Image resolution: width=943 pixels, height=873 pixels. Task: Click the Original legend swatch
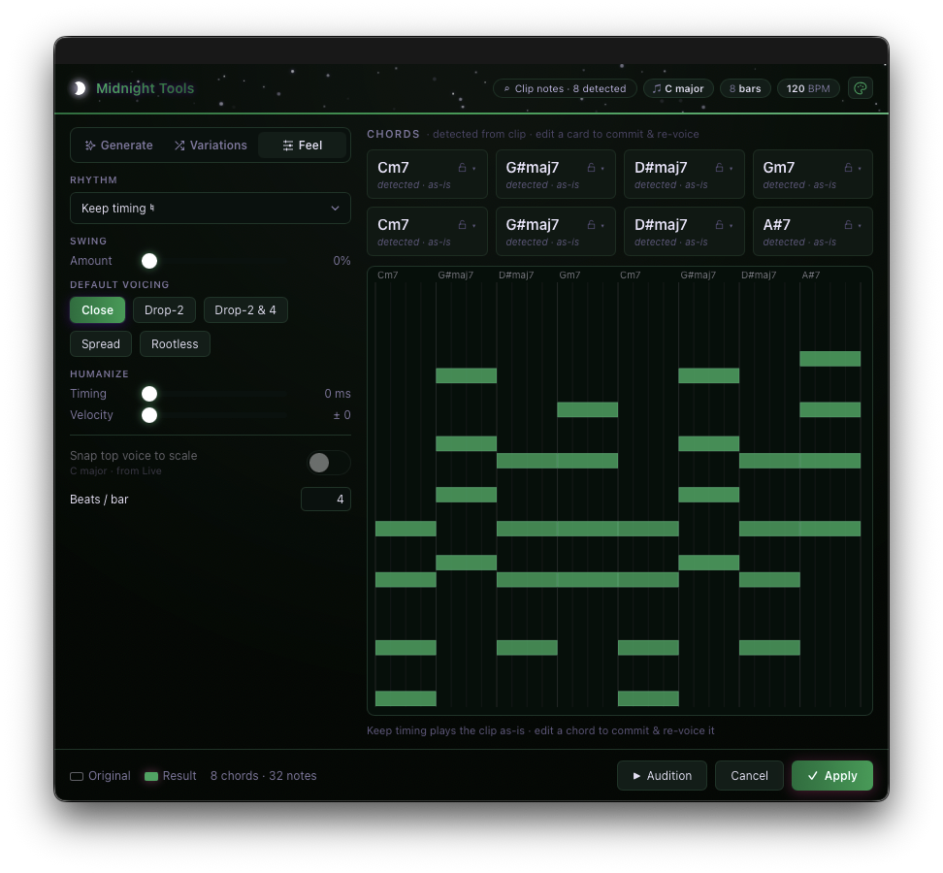pyautogui.click(x=77, y=776)
